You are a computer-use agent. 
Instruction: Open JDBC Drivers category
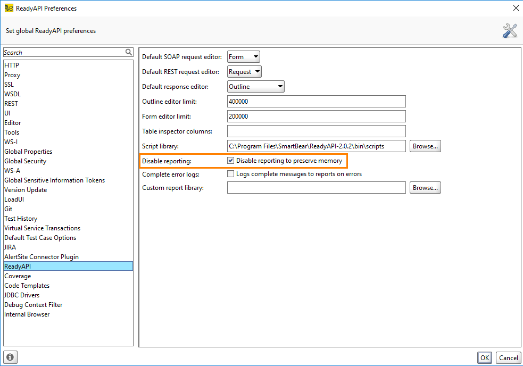(69, 295)
